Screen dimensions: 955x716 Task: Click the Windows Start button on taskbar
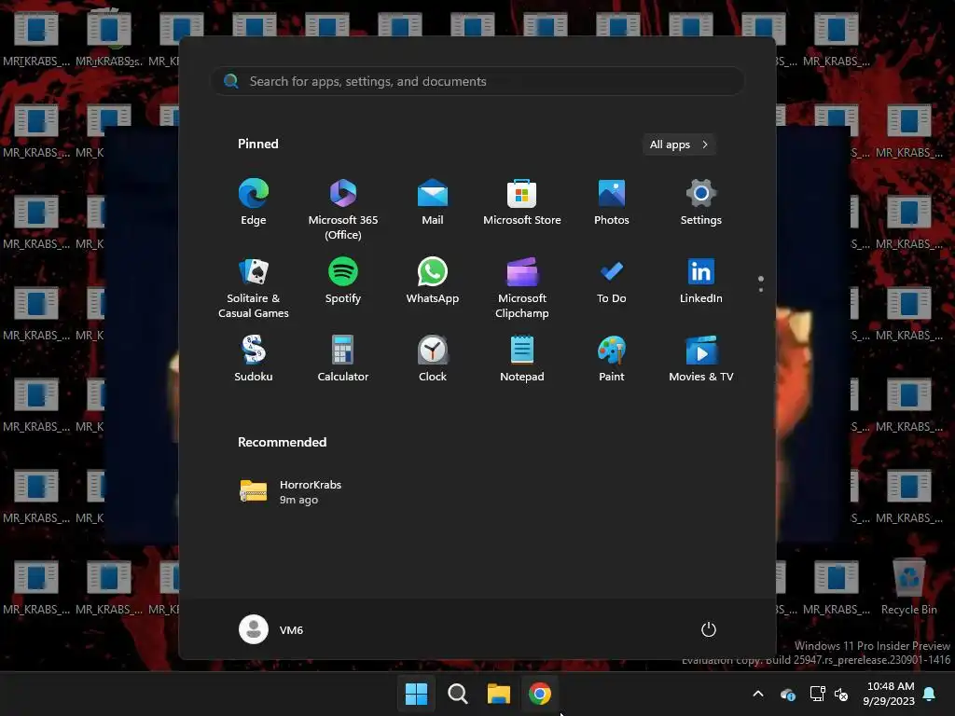417,694
